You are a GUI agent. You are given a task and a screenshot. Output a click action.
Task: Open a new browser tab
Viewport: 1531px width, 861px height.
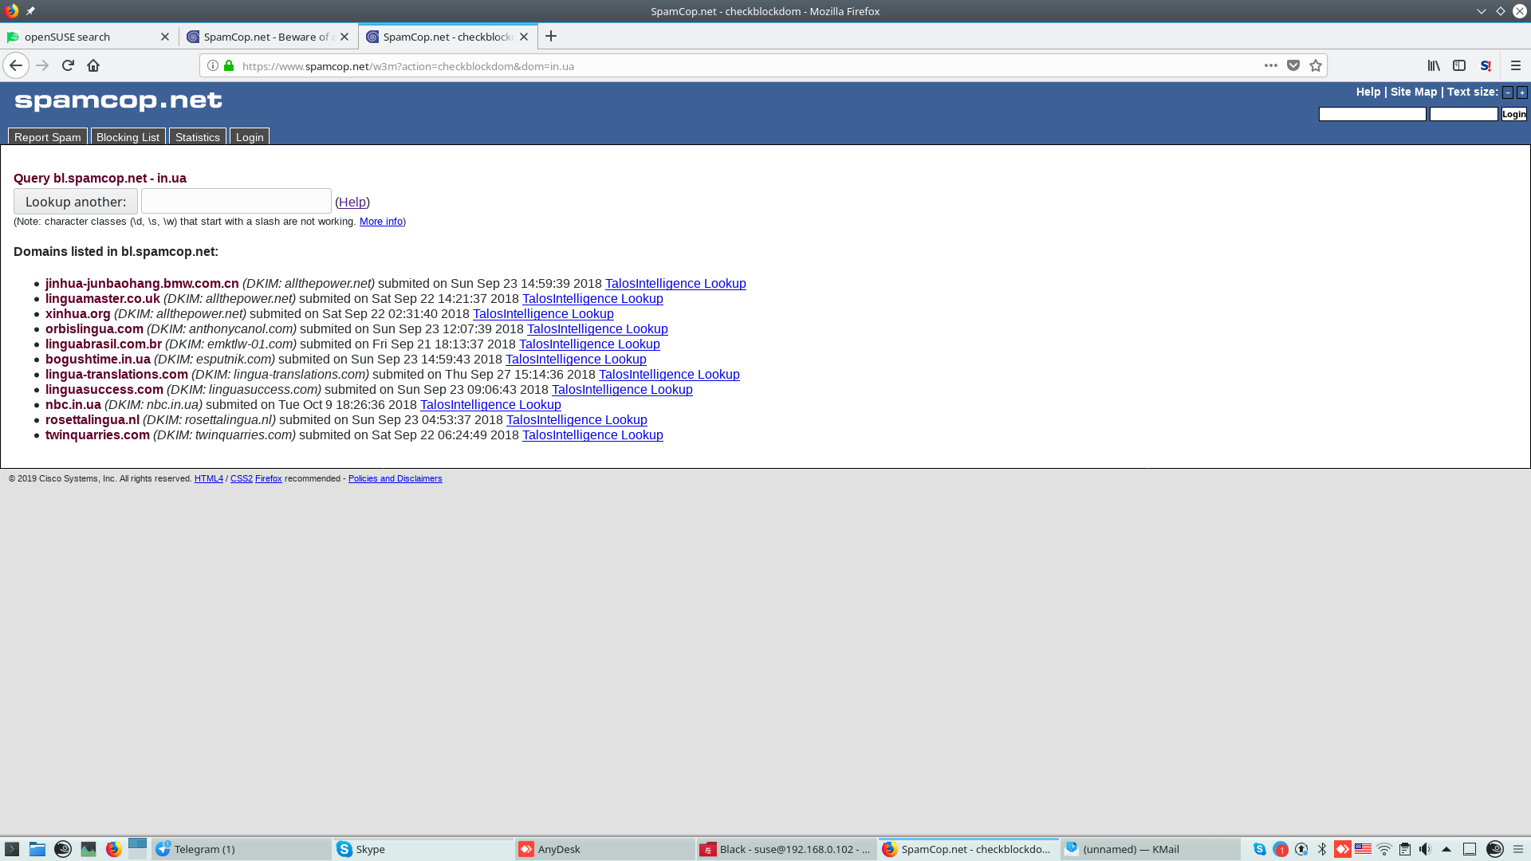[x=551, y=36]
